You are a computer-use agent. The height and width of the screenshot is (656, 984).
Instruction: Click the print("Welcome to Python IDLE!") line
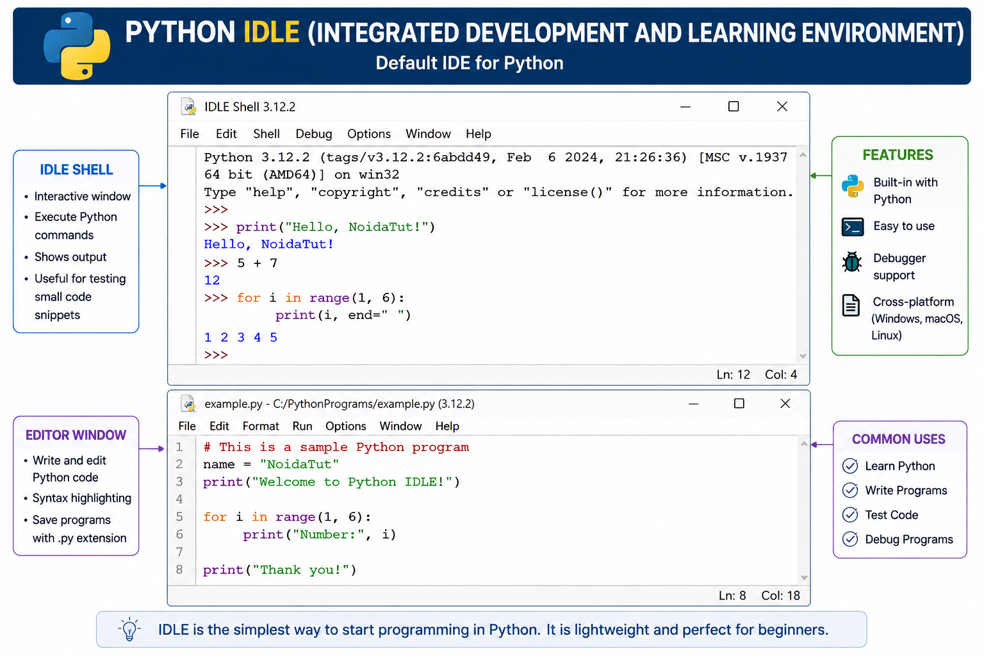[x=331, y=482]
